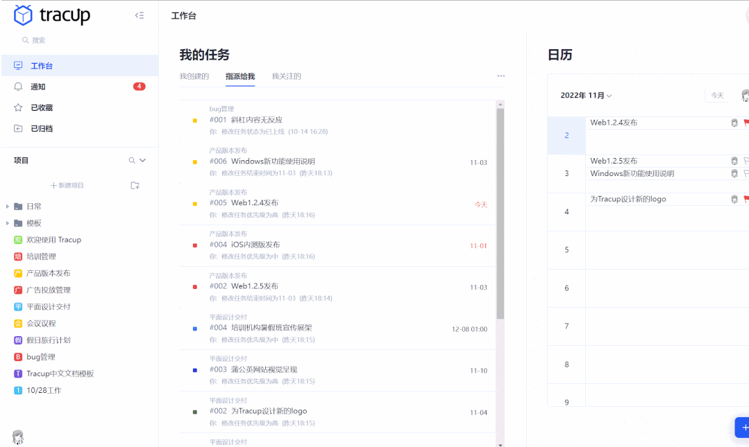Click the 今天 button in the calendar
749x447 pixels.
[x=716, y=95]
